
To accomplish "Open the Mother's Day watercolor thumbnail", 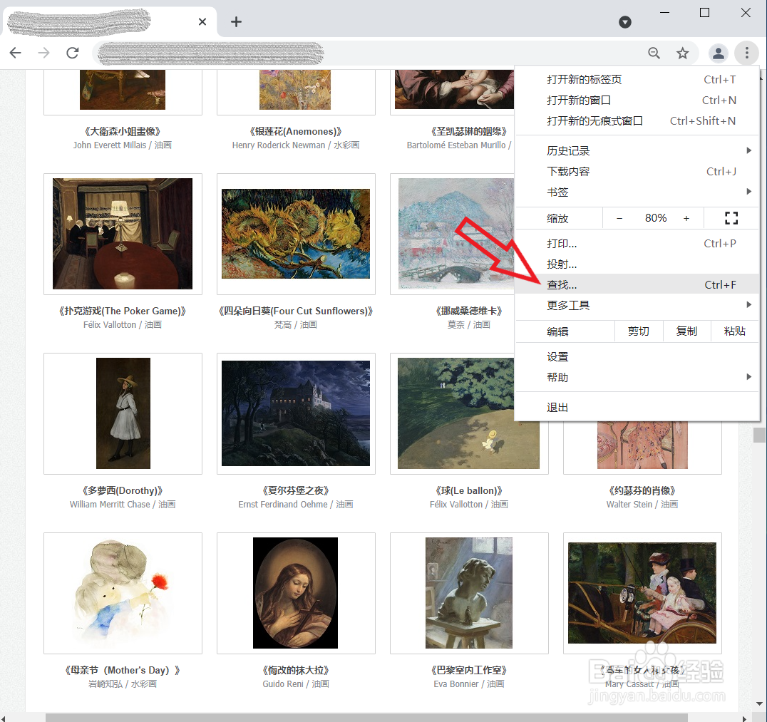I will tap(123, 593).
